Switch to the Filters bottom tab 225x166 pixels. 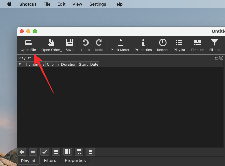(x=50, y=161)
